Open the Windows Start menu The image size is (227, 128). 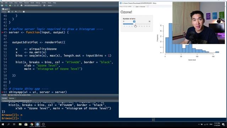tap(3, 124)
